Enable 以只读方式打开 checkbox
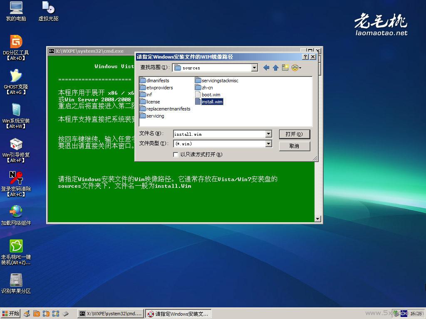 176,155
